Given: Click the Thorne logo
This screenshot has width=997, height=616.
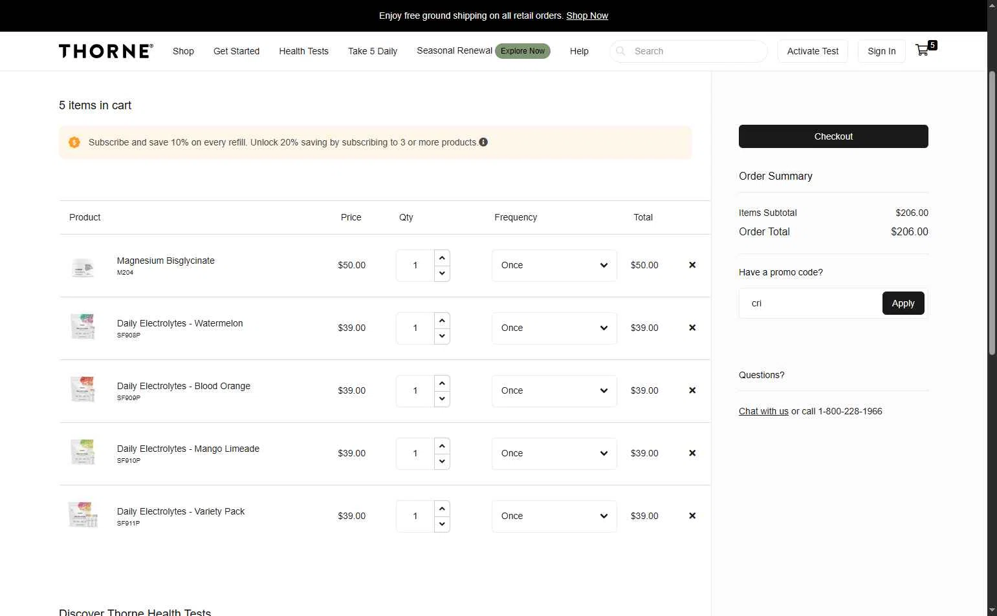Looking at the screenshot, I should tap(106, 51).
